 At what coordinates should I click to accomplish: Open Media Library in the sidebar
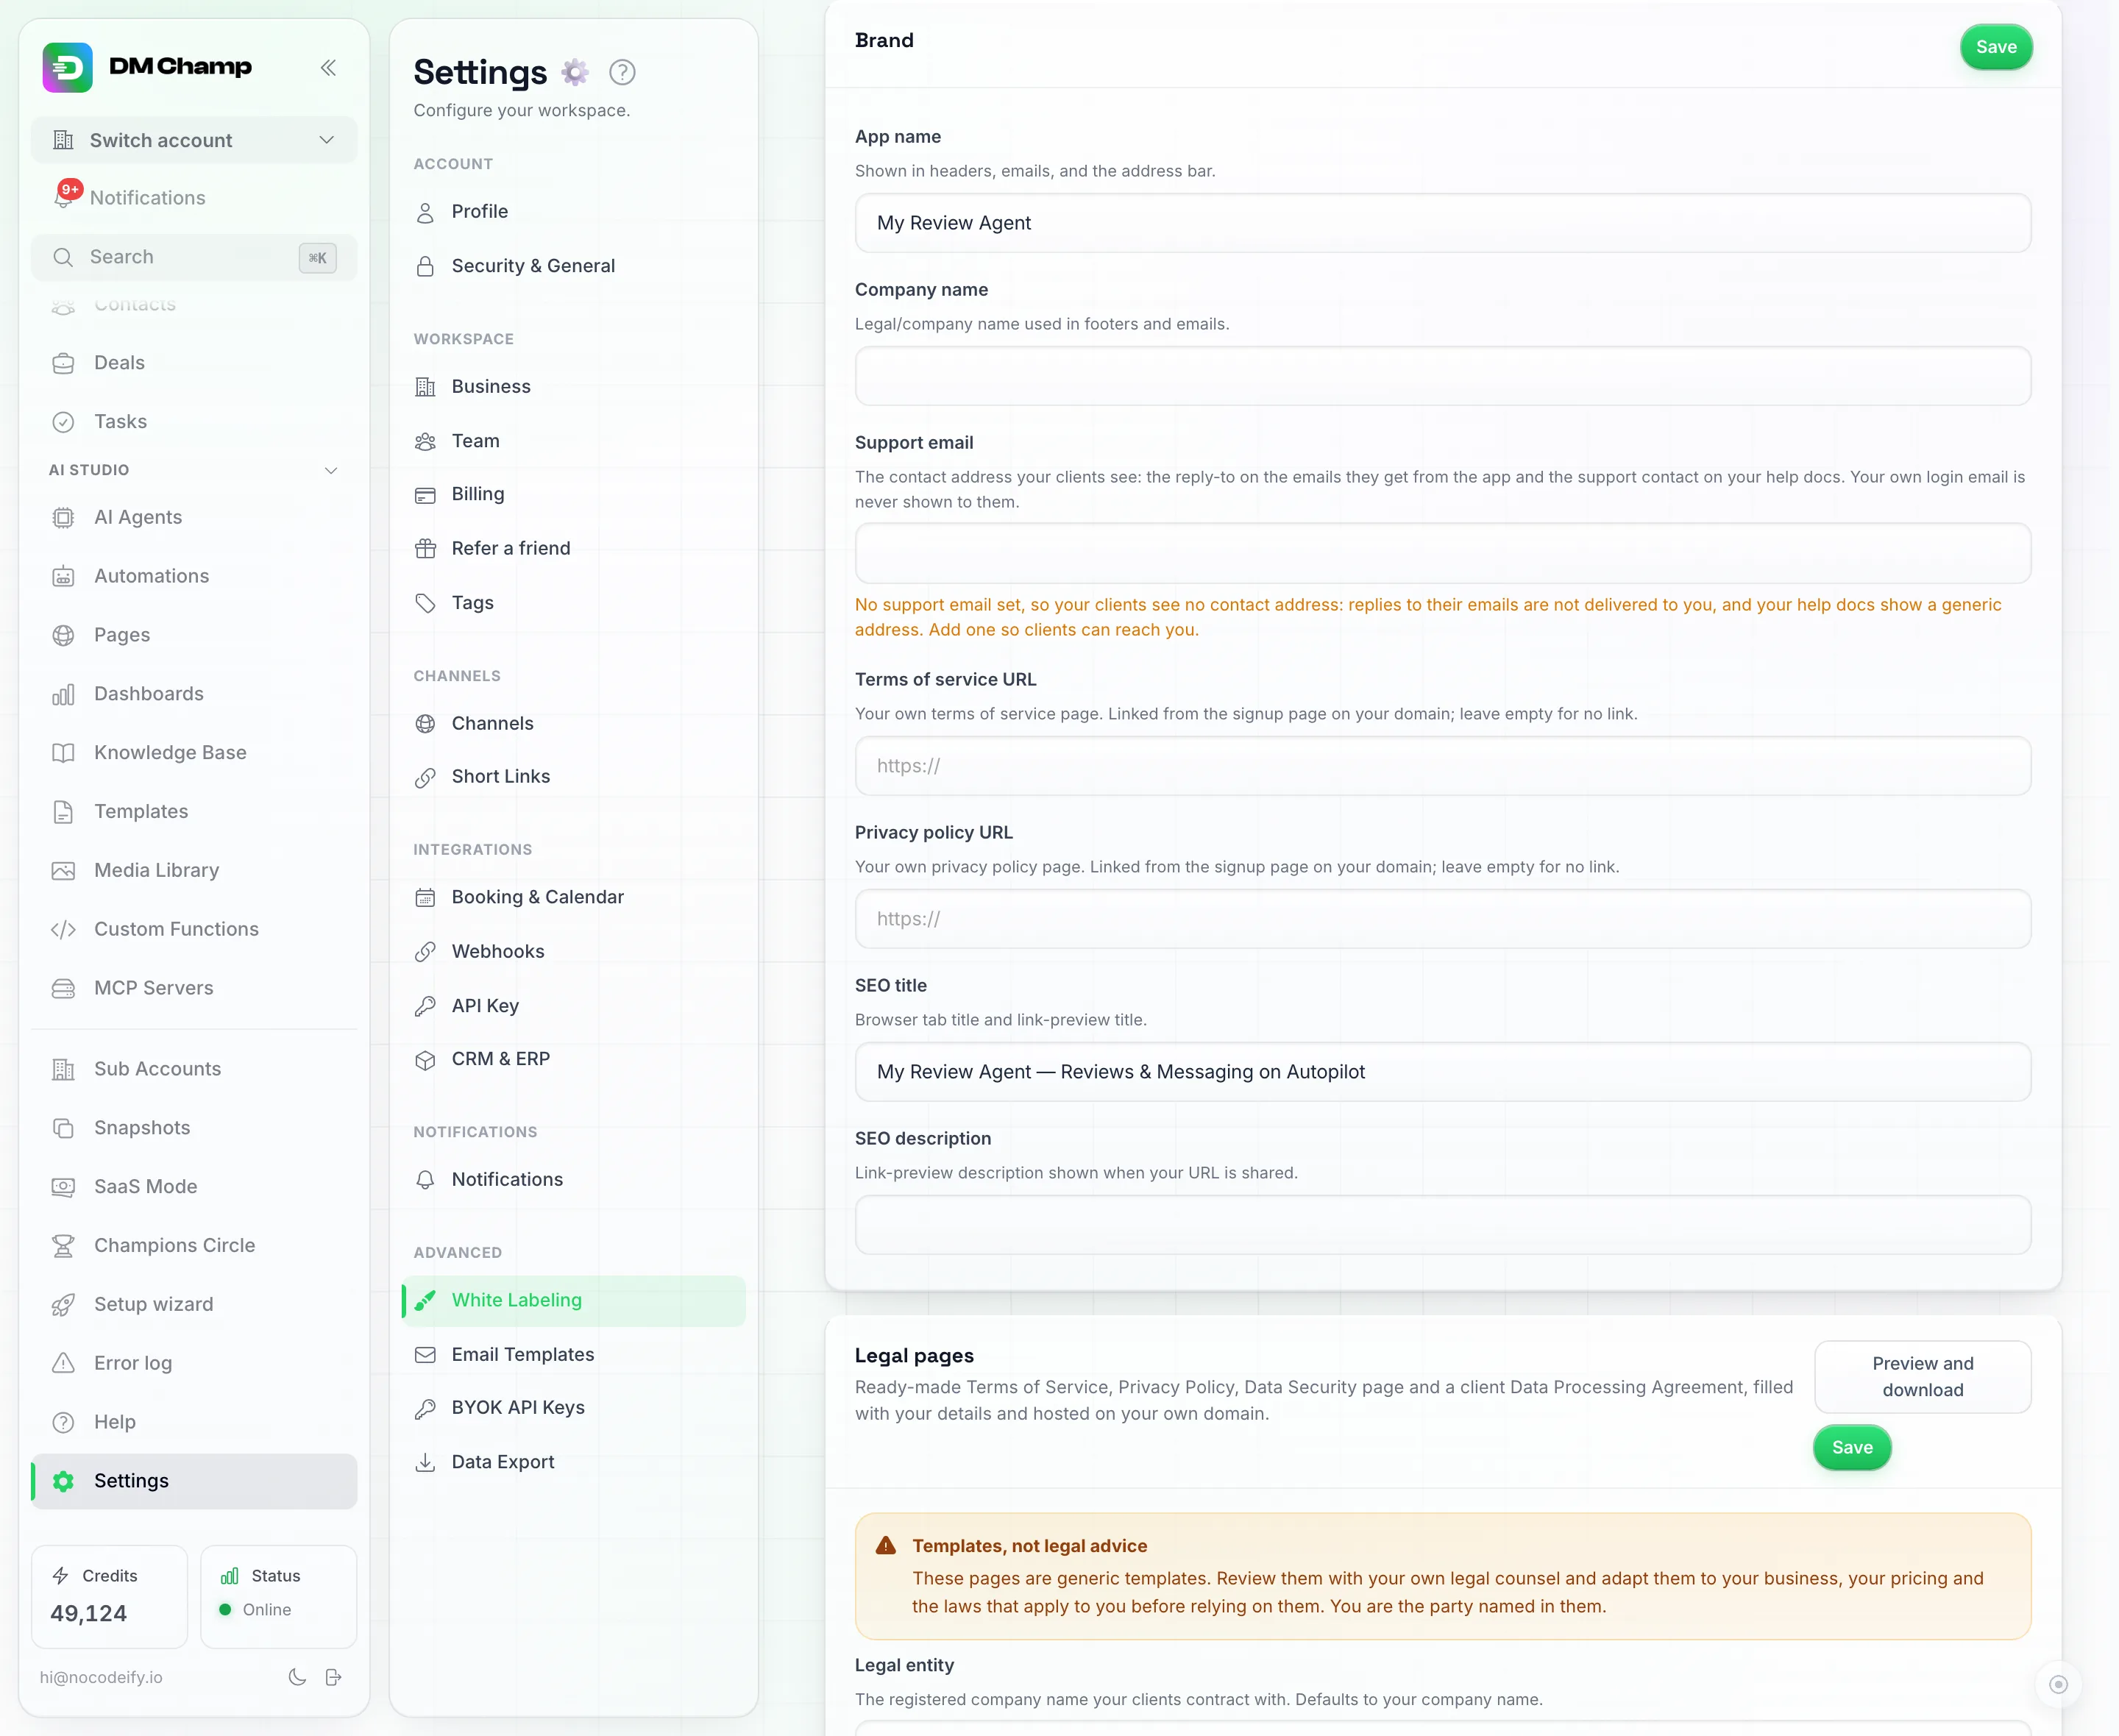click(194, 870)
